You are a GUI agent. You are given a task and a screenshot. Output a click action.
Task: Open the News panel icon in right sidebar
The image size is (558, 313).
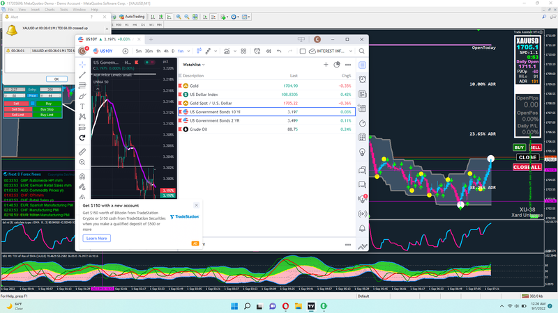pyautogui.click(x=362, y=94)
